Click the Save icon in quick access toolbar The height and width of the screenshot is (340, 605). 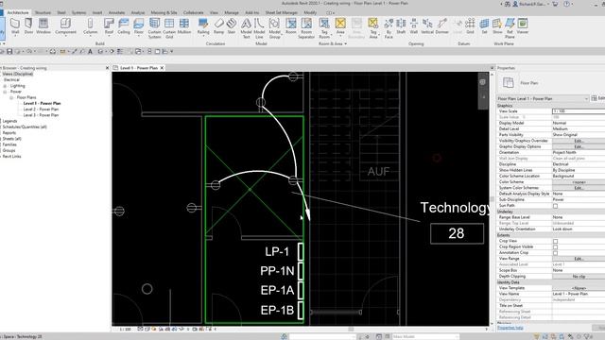9,51
